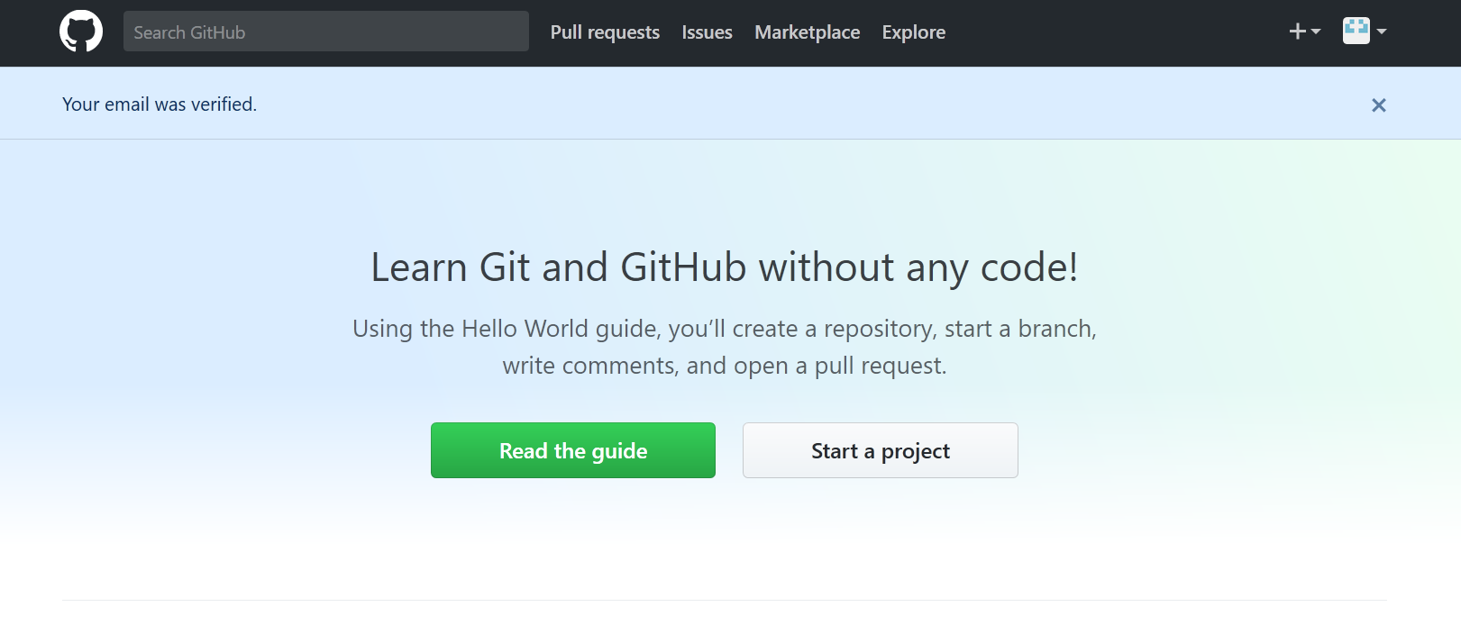Image resolution: width=1461 pixels, height=643 pixels.
Task: Click the GitHub Octocat logo
Action: pyautogui.click(x=81, y=32)
